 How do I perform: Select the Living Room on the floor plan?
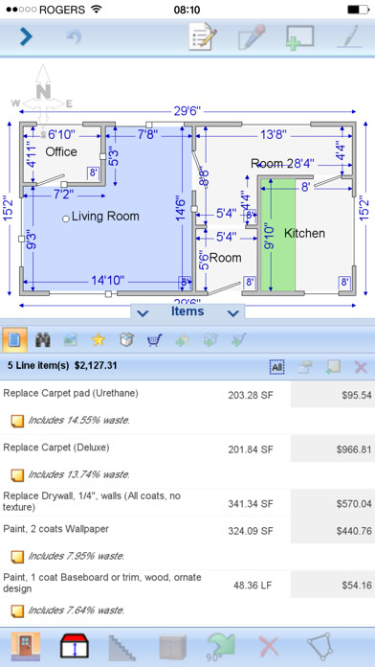[x=106, y=216]
